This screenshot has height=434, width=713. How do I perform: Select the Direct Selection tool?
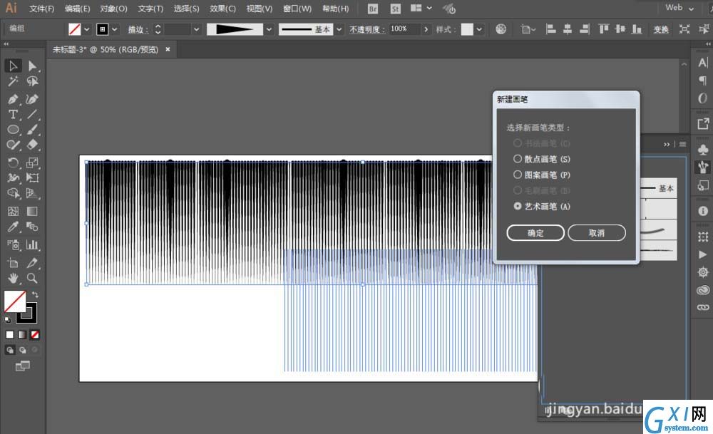click(x=32, y=66)
